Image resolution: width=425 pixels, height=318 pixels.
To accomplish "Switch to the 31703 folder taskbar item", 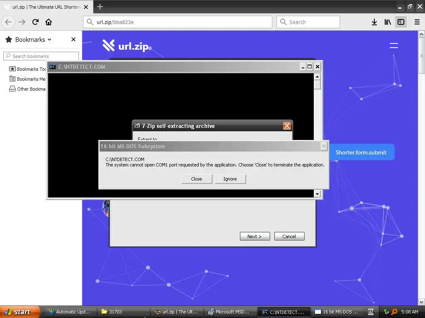I will tap(124, 312).
